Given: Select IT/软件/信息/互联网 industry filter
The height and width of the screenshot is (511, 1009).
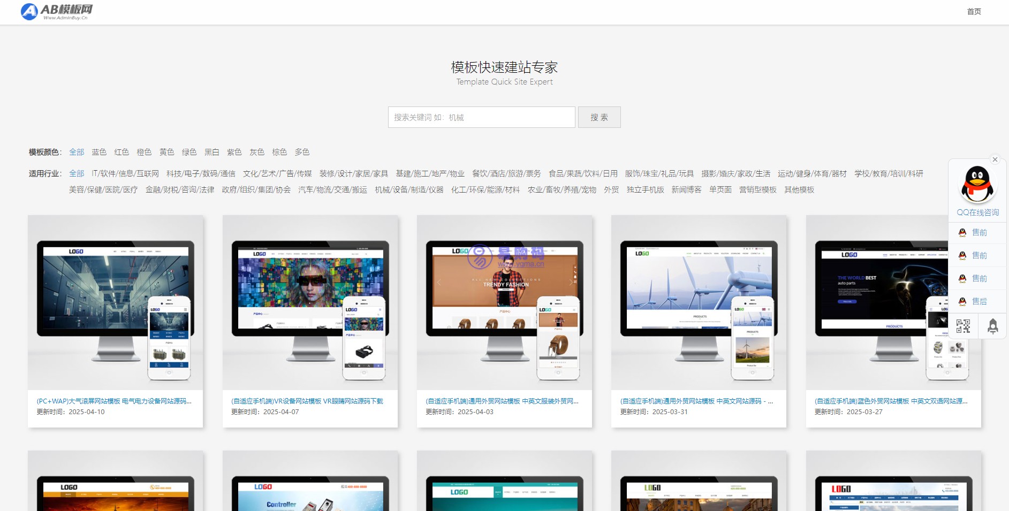Looking at the screenshot, I should 125,174.
